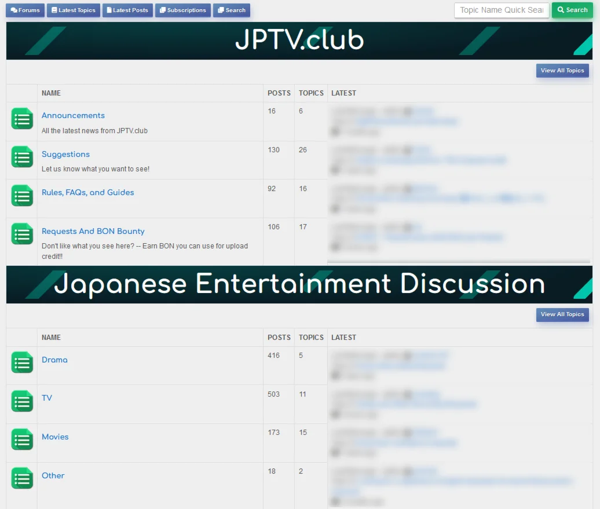
Task: Click the Movies forum list icon
Action: tap(22, 440)
